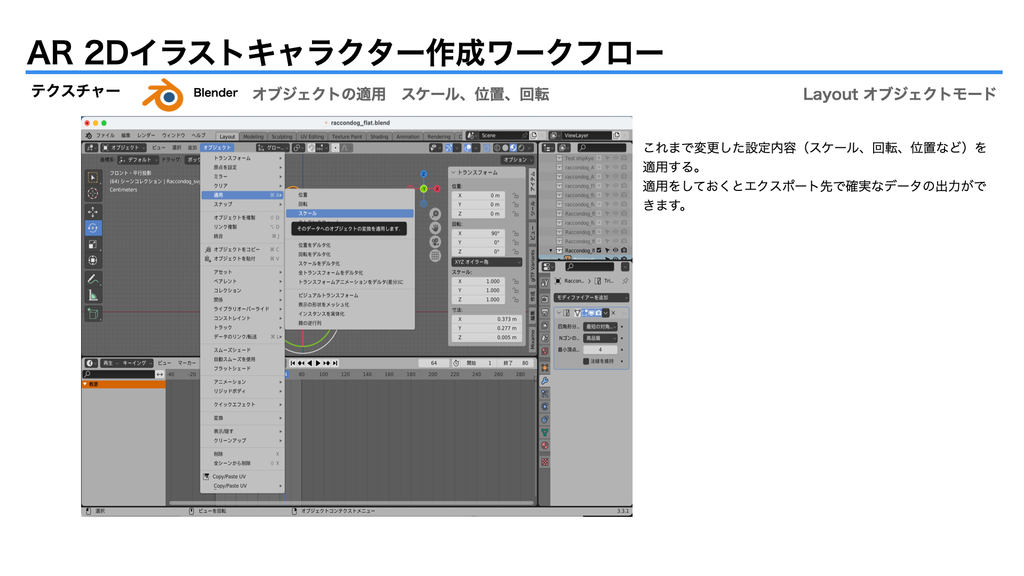
Task: Jump to the timeline start frame button
Action: (x=293, y=363)
